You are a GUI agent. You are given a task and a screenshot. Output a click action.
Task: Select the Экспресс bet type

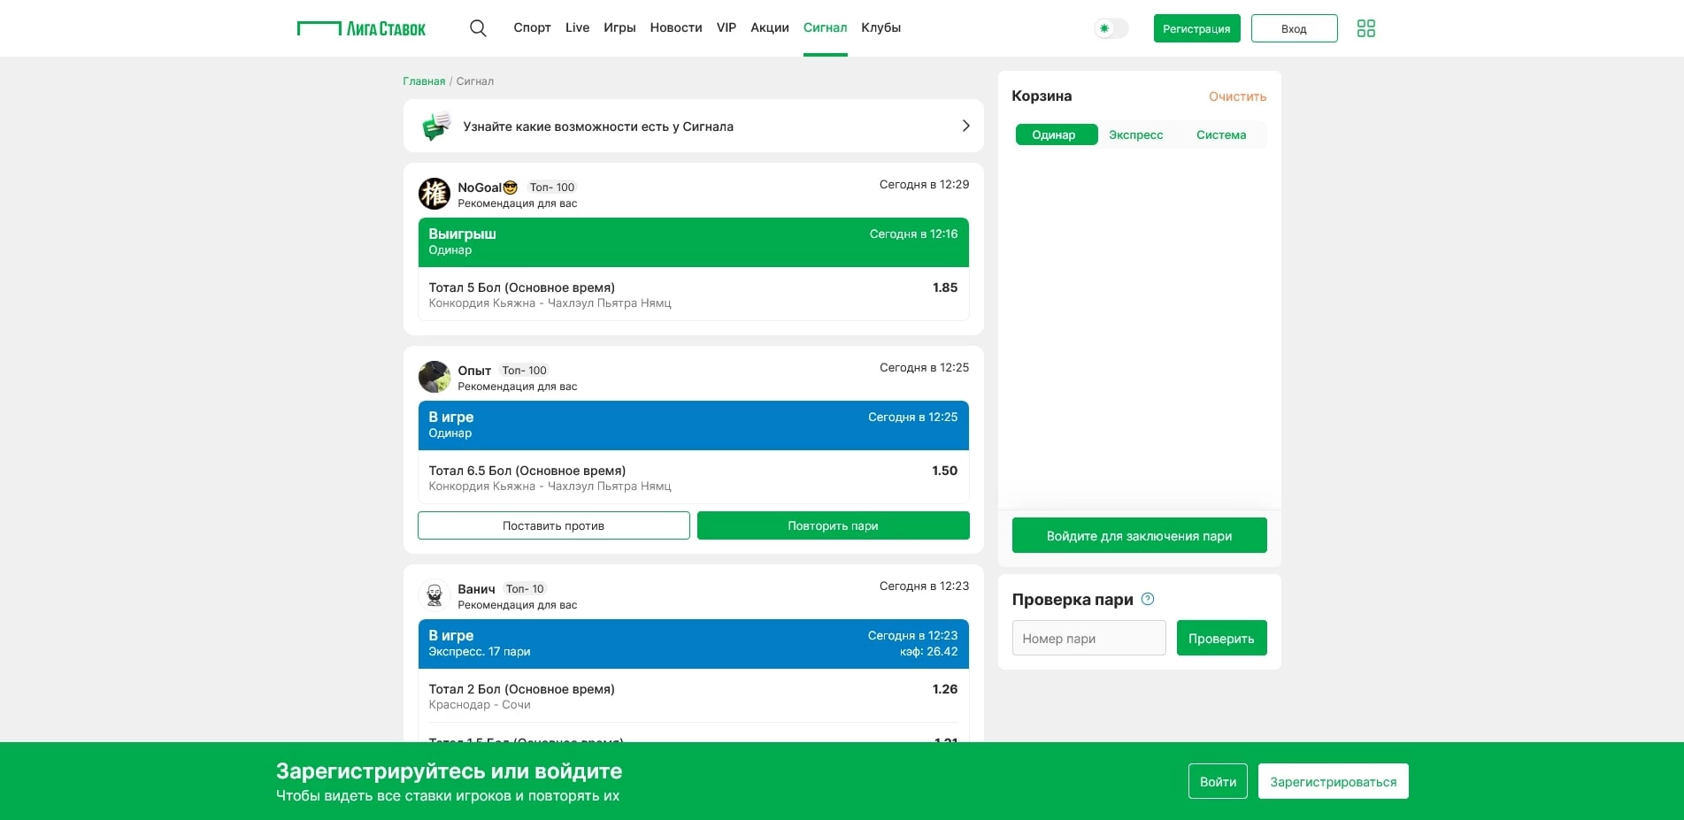pos(1135,134)
